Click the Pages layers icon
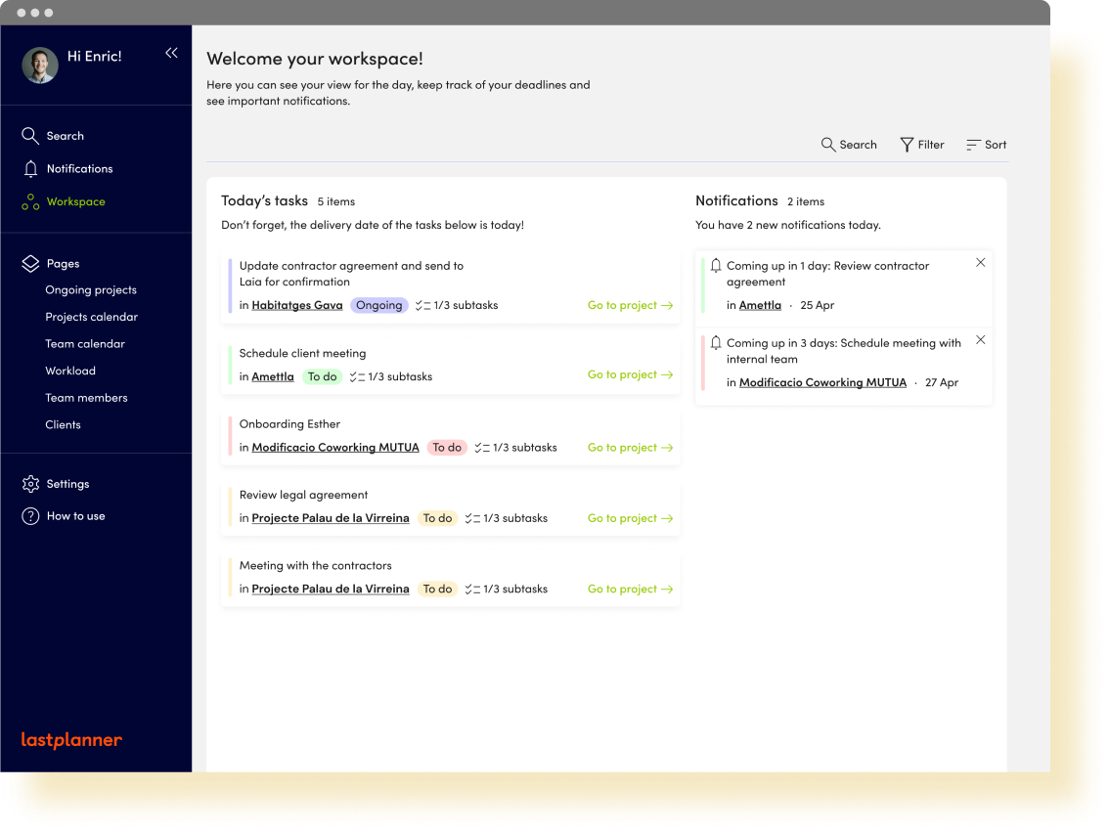 30,264
